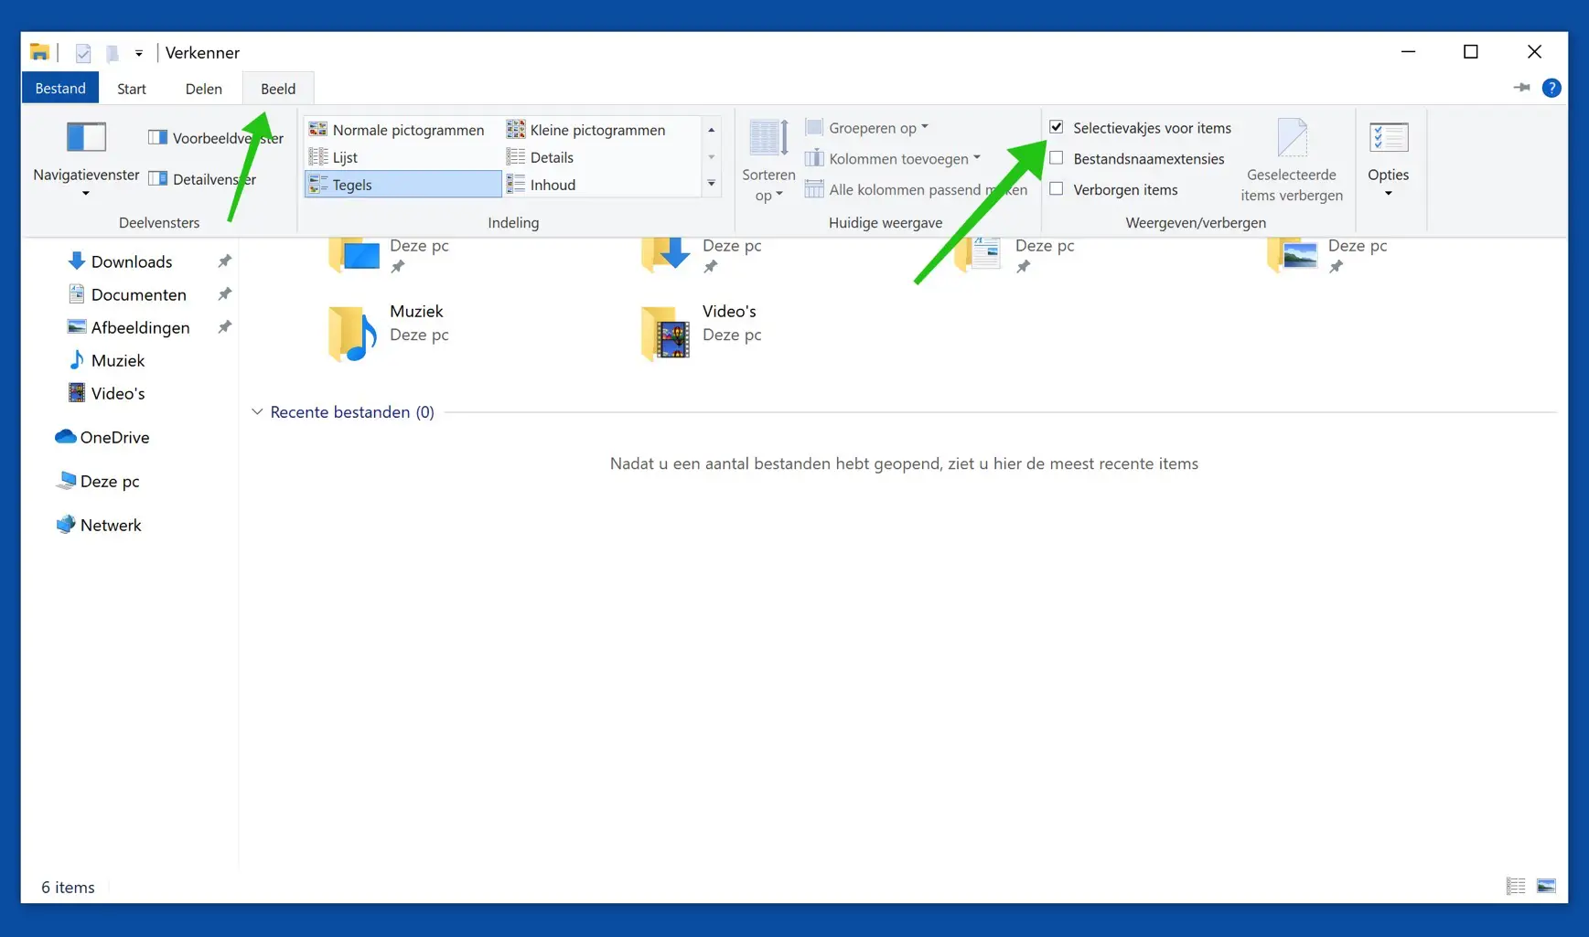Enable Verborgen items checkbox

click(1057, 189)
